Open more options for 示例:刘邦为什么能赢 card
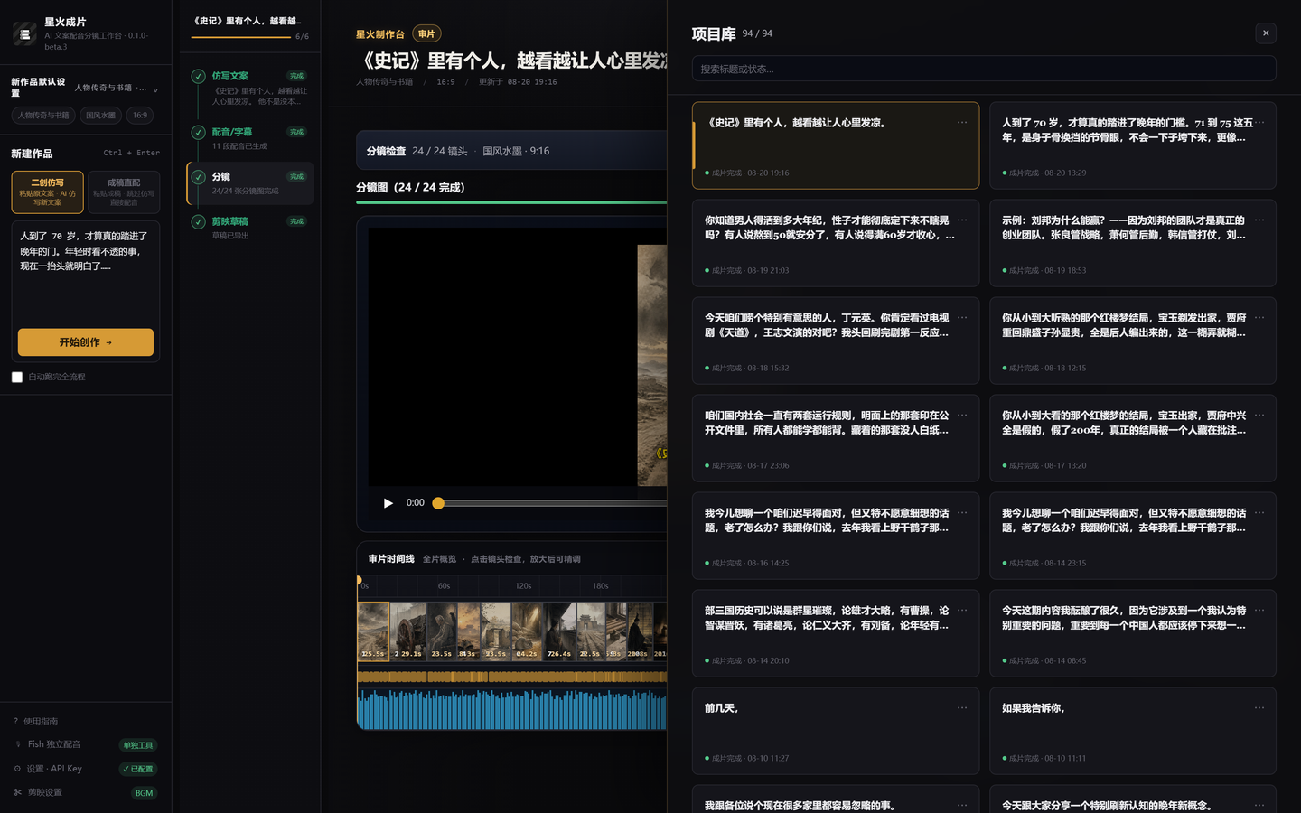Image resolution: width=1301 pixels, height=813 pixels. pyautogui.click(x=1259, y=220)
